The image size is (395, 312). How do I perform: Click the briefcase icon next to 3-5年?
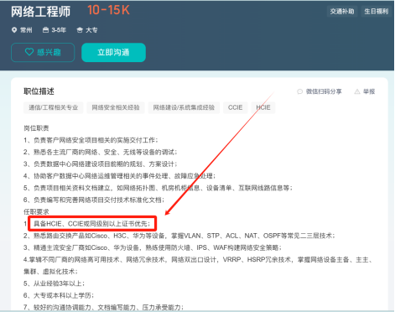[45, 29]
